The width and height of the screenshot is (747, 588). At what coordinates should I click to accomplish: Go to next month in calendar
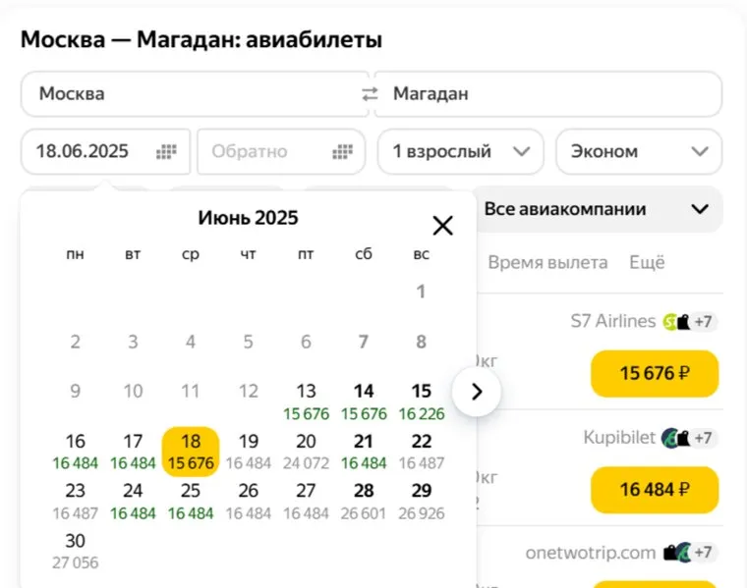pyautogui.click(x=477, y=392)
